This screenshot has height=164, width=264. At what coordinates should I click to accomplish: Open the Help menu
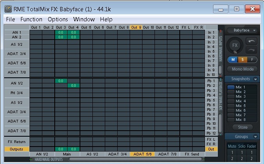pyautogui.click(x=106, y=19)
